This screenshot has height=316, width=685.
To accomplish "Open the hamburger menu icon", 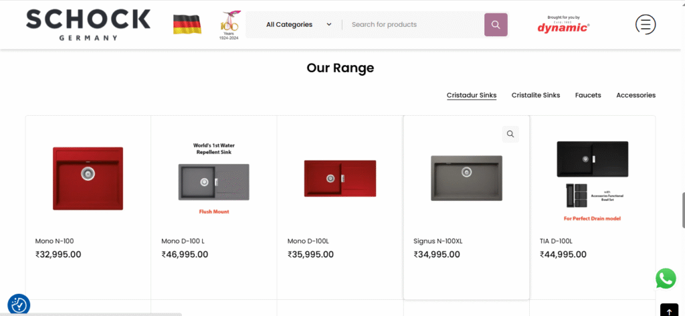I will pyautogui.click(x=645, y=25).
